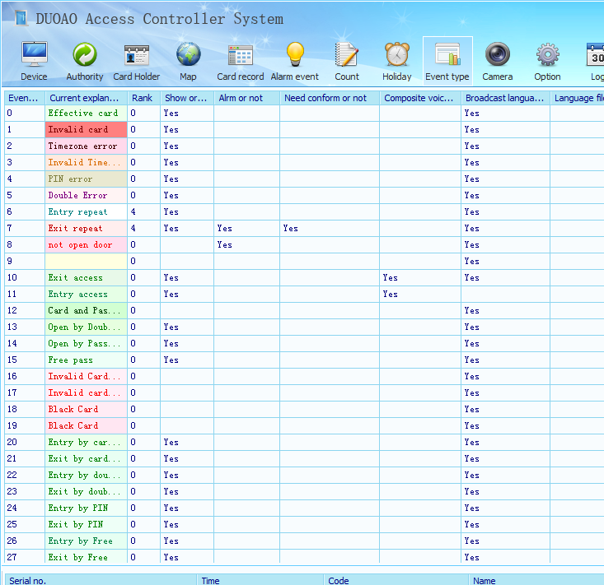This screenshot has height=585, width=604.
Task: Open Card Holder management
Action: point(137,62)
